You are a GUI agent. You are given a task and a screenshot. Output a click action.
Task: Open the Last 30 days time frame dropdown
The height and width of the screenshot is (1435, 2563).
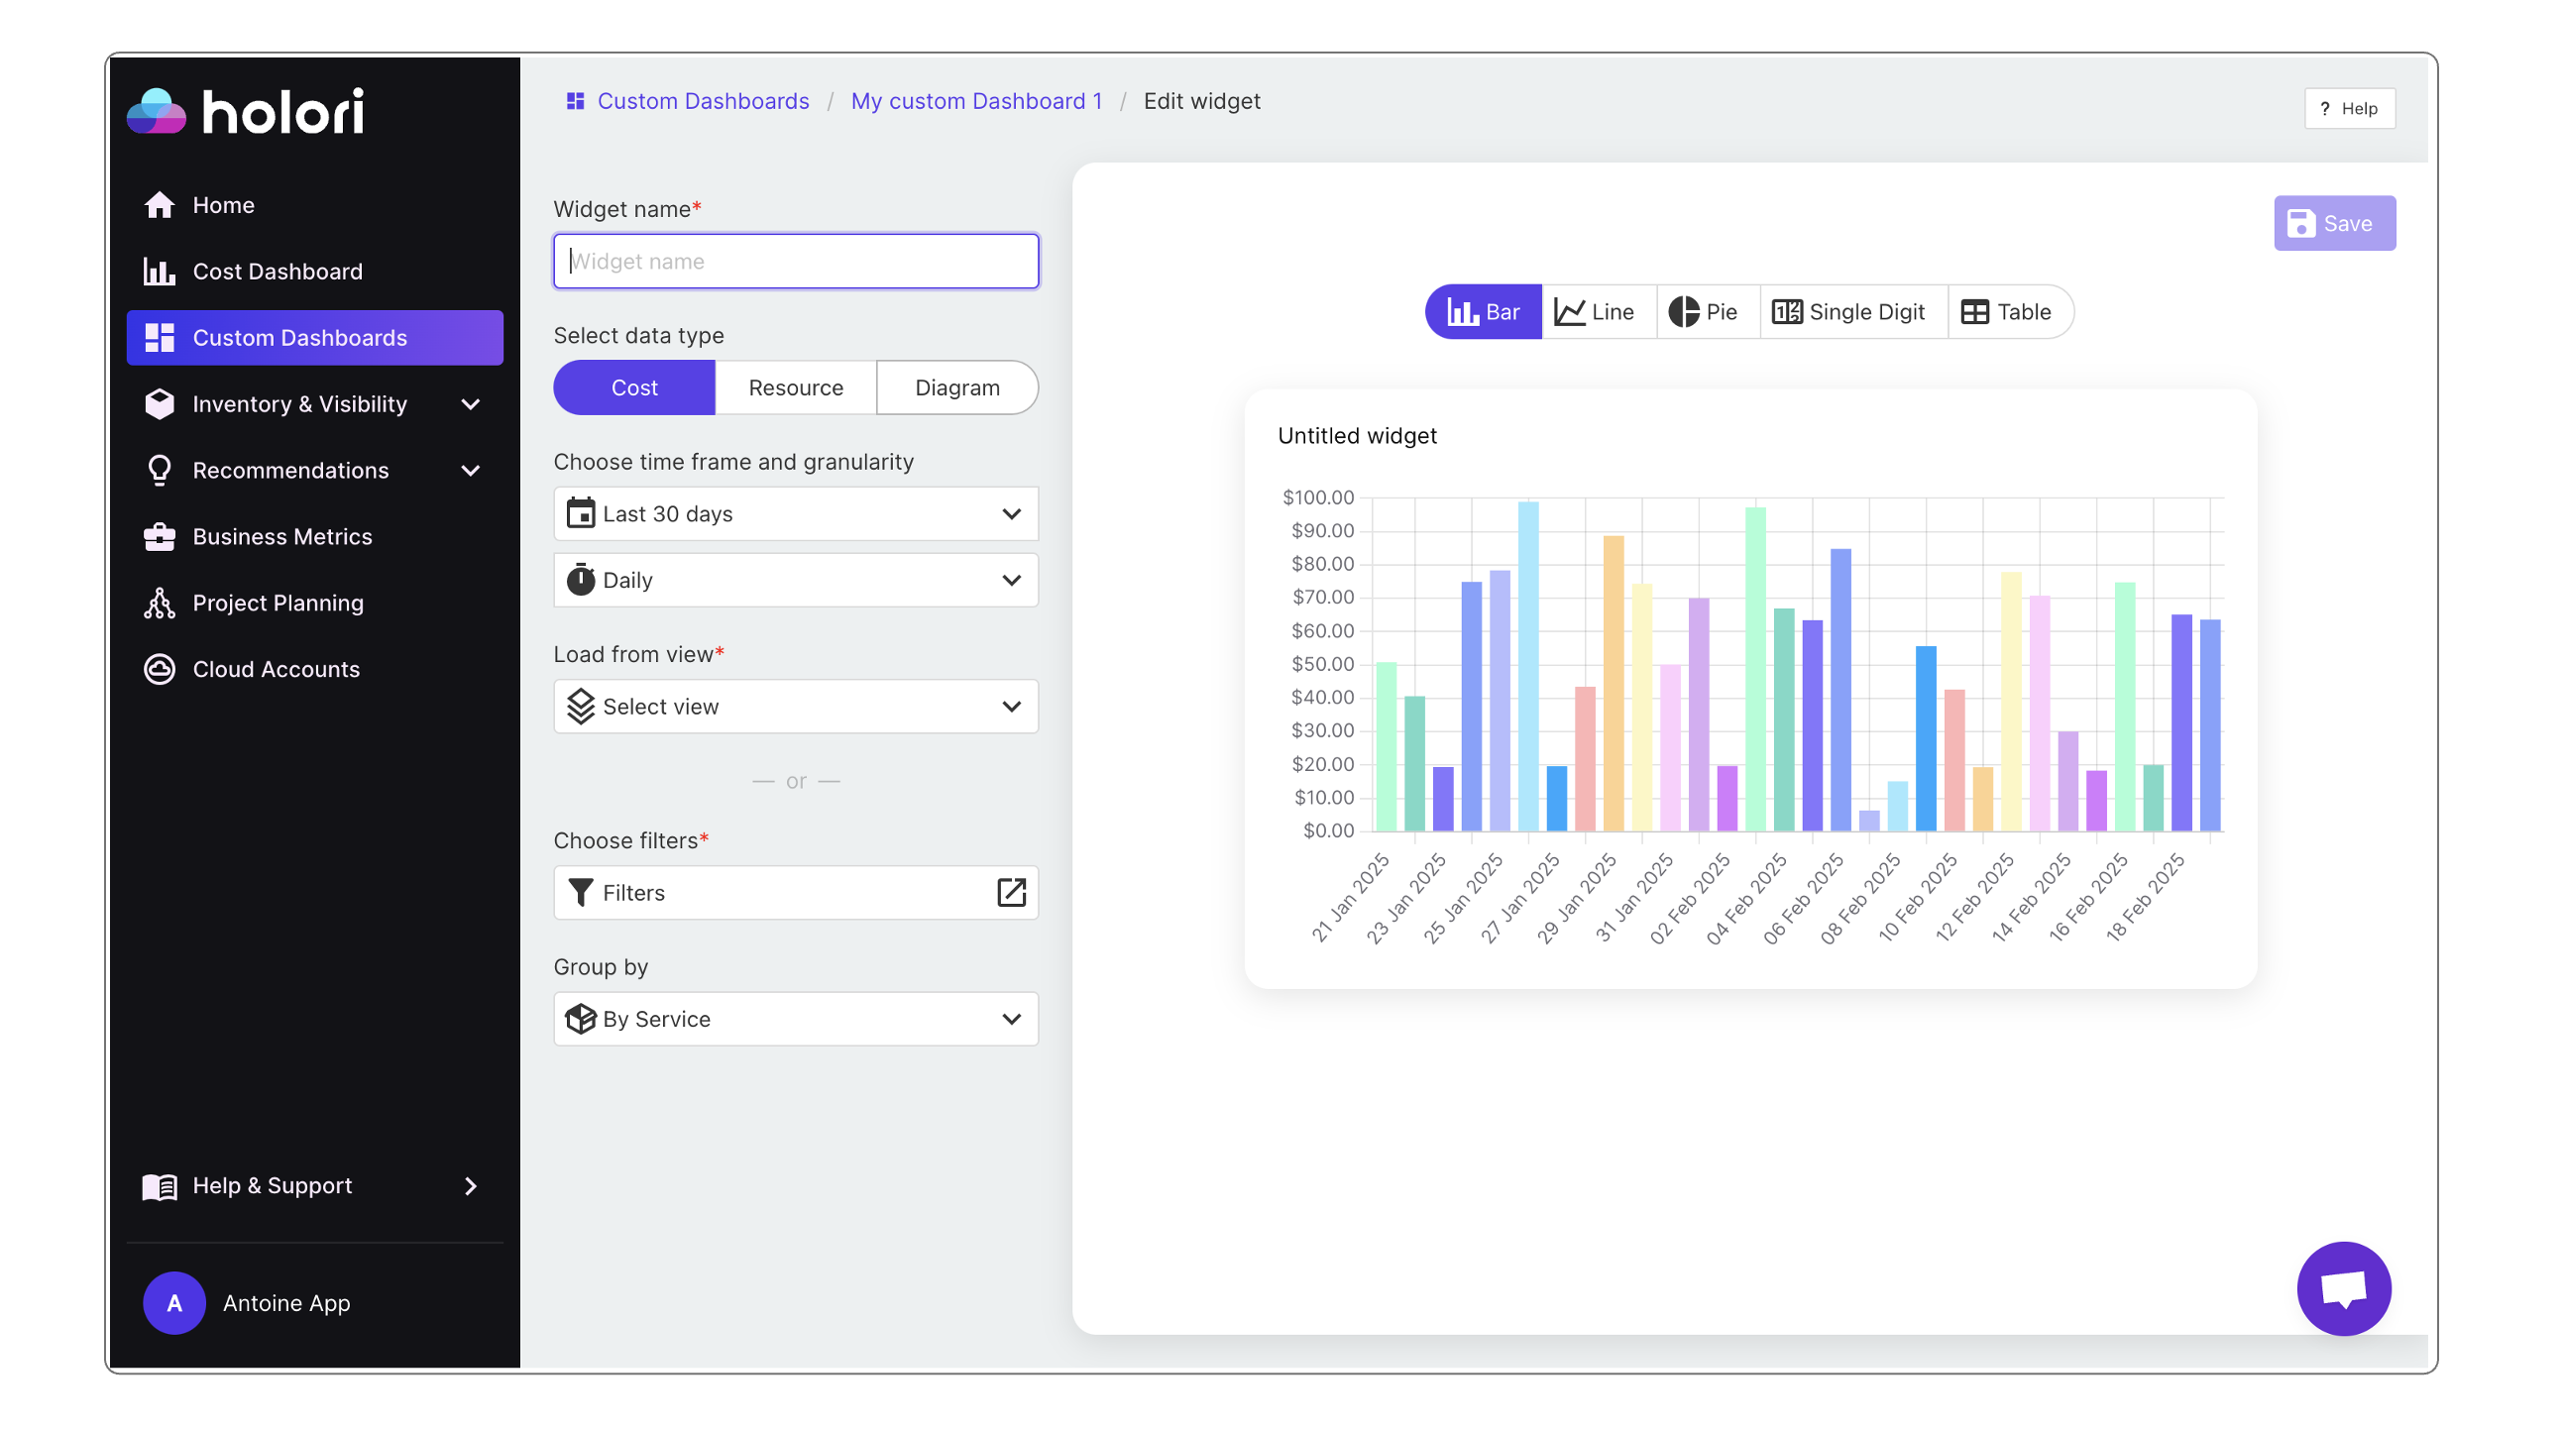coord(796,513)
